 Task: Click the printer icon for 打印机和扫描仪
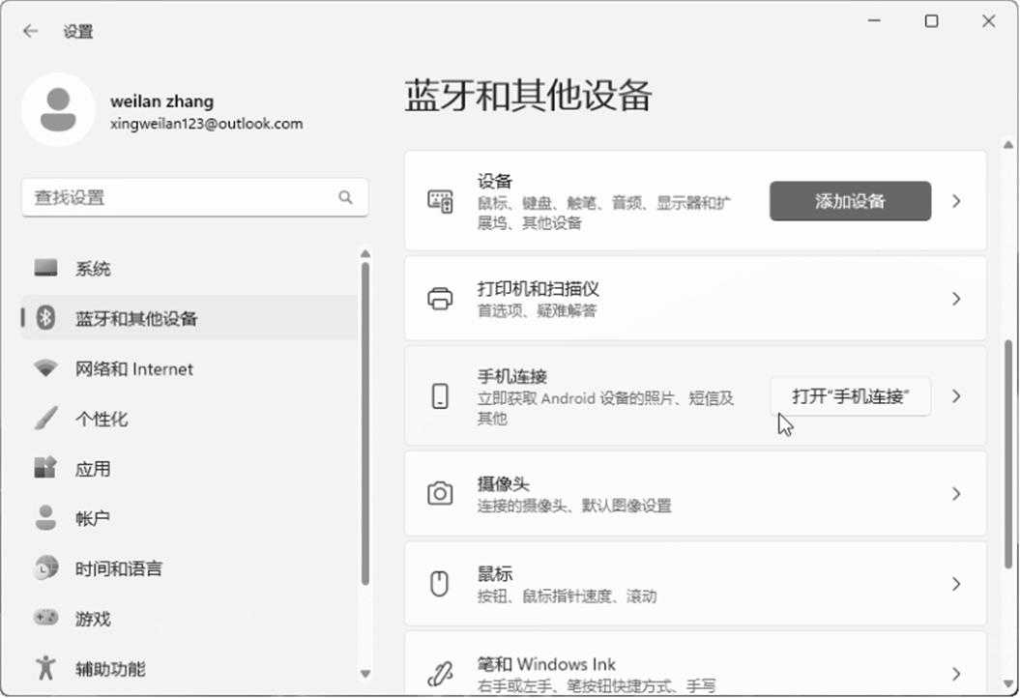tap(440, 299)
